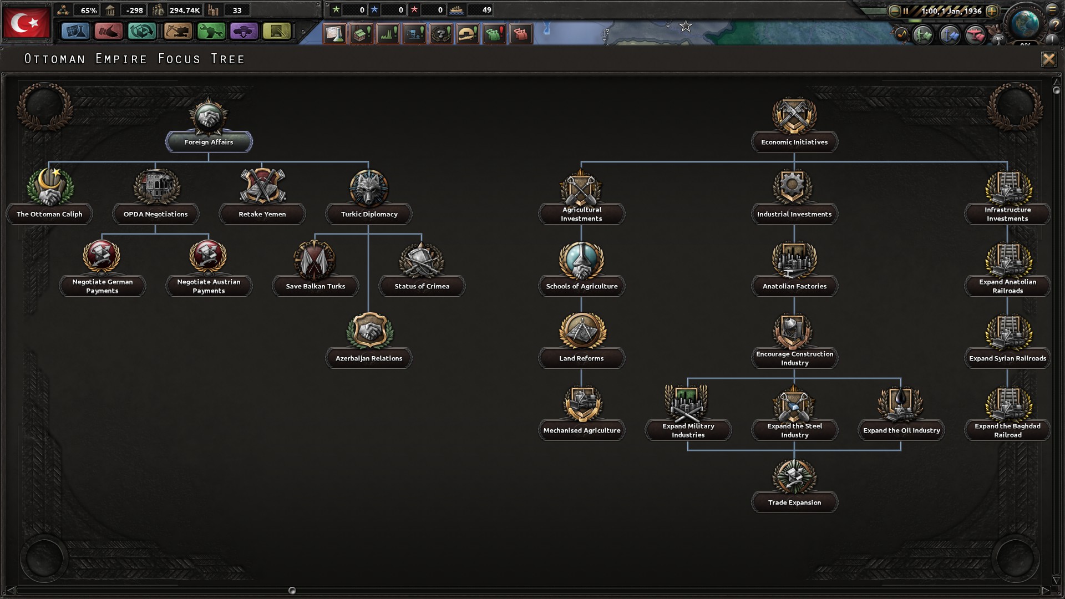
Task: Click the Save Balkan Turks focus icon
Action: [315, 259]
